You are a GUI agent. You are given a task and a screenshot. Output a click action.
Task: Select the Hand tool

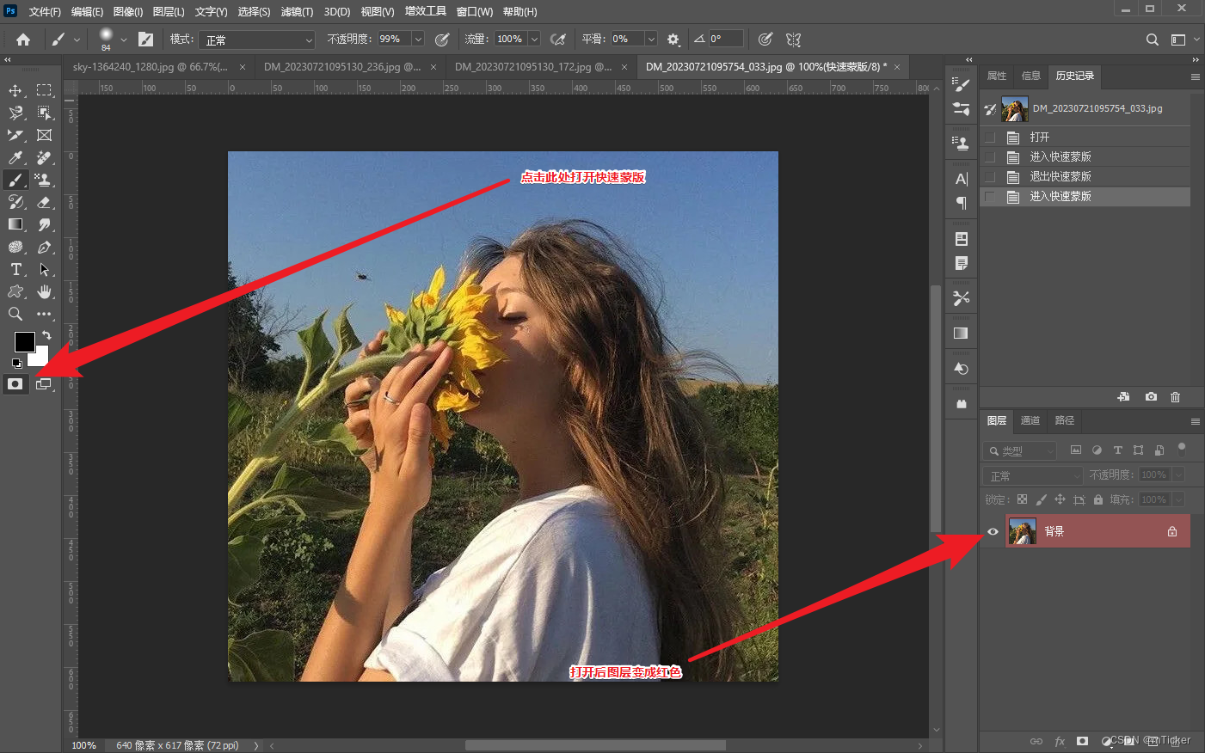tap(44, 291)
